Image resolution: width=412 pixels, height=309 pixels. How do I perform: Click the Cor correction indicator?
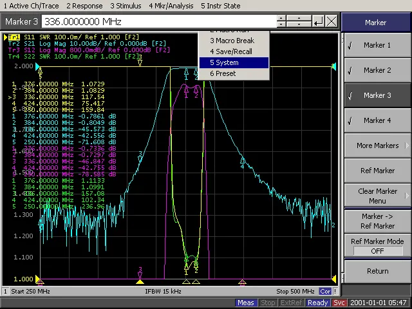(x=326, y=292)
